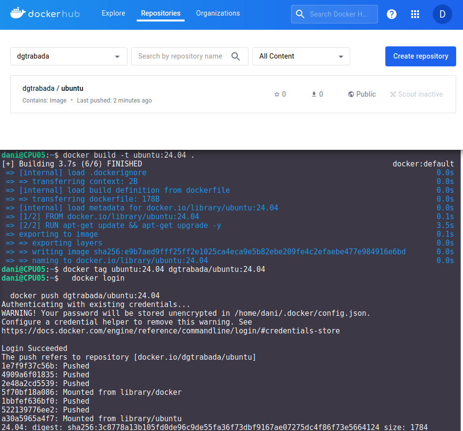The height and width of the screenshot is (431, 463).
Task: Click the Scout inactive shield icon
Action: [393, 94]
